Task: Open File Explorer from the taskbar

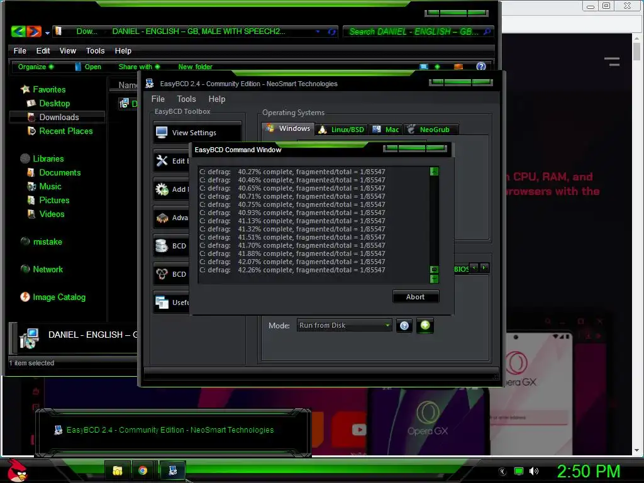Action: coord(118,470)
